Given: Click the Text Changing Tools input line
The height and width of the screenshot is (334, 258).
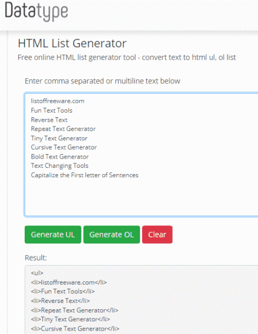Looking at the screenshot, I should 60,166.
